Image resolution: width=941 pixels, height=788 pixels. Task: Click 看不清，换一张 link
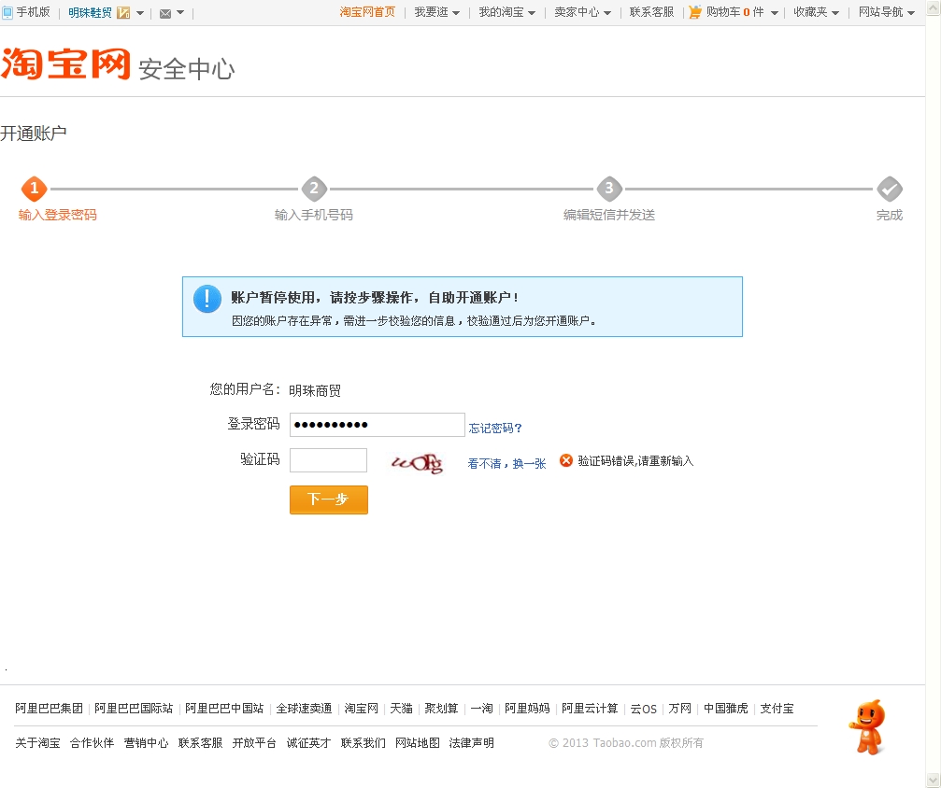click(x=506, y=464)
